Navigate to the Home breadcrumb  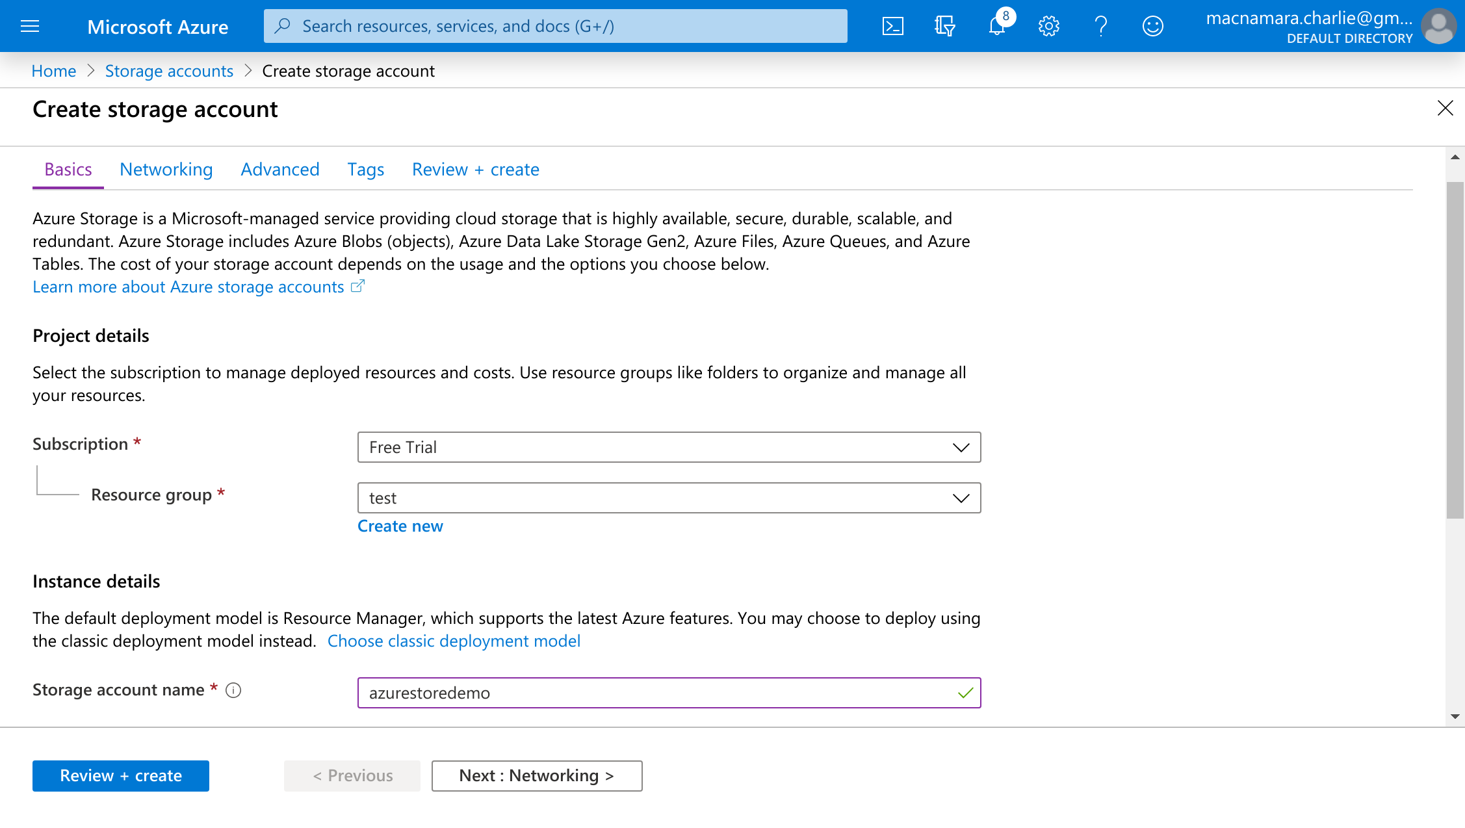click(x=54, y=71)
